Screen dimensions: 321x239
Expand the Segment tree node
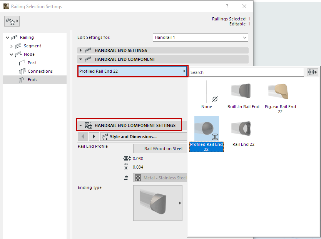[12, 46]
